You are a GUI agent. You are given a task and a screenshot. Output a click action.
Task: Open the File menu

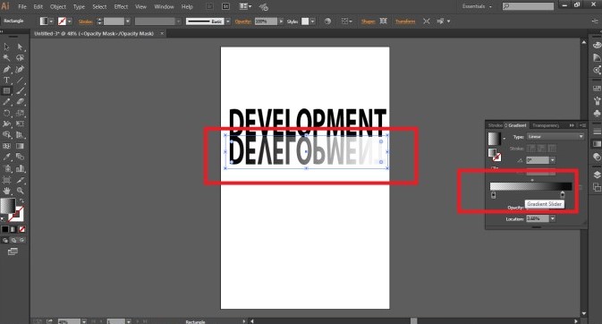coord(22,7)
